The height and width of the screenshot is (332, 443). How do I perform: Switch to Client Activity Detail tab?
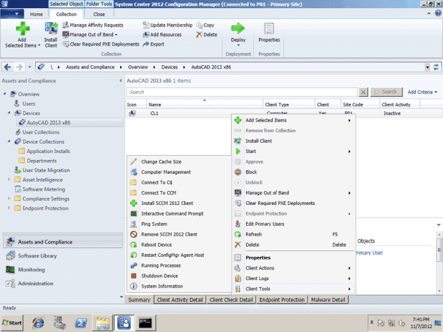click(x=180, y=300)
